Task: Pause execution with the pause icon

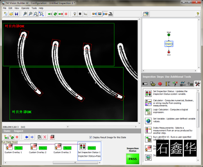Action: point(80,14)
